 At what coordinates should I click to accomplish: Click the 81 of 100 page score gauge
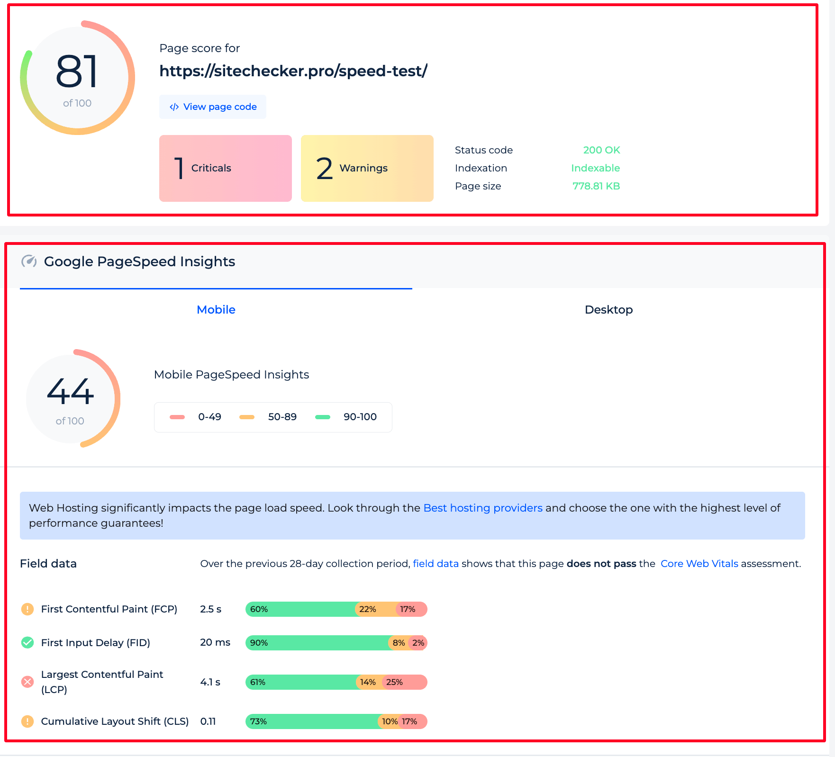77,78
